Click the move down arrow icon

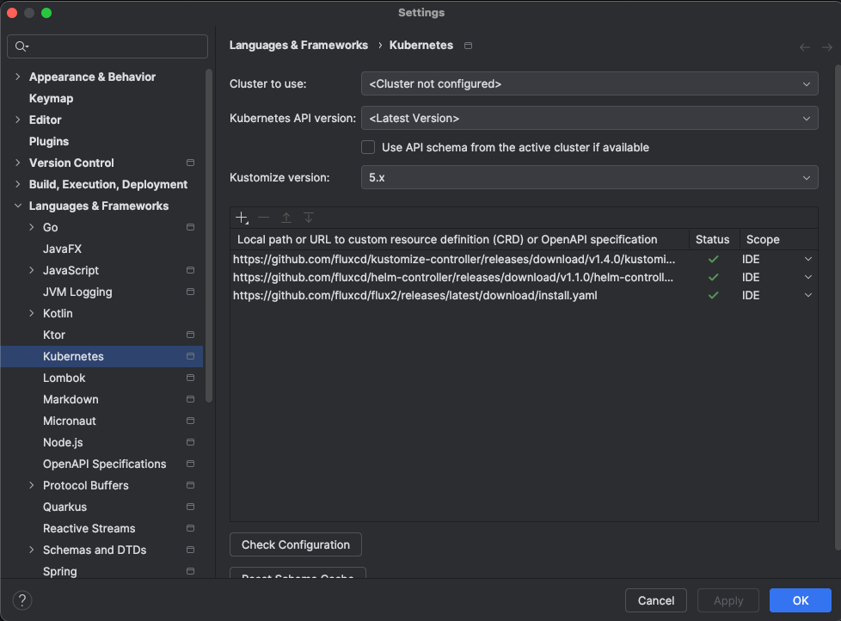pos(309,218)
